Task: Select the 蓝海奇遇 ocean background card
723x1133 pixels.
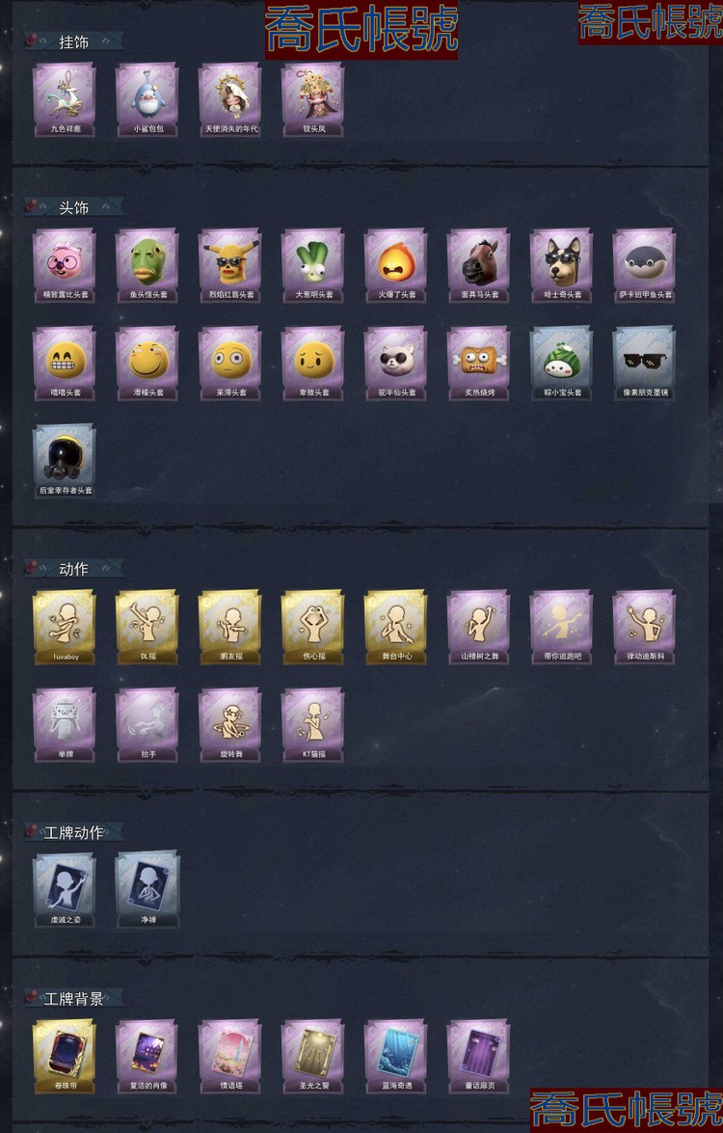Action: [396, 1056]
